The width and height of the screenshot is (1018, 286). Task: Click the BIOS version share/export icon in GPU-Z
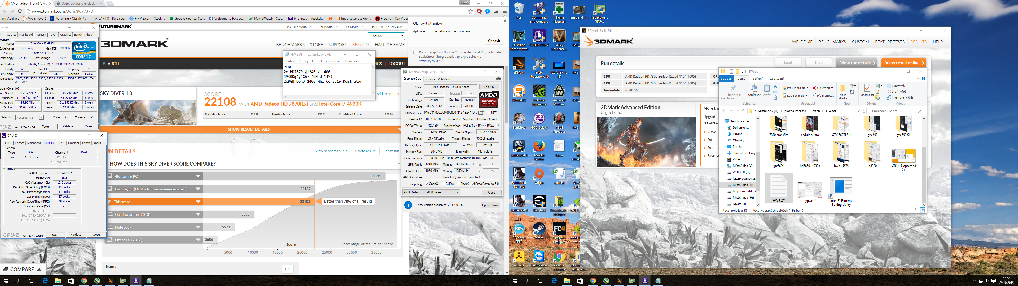coord(481,113)
